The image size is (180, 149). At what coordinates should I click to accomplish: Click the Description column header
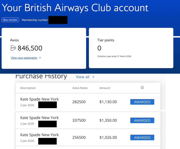pyautogui.click(x=28, y=88)
